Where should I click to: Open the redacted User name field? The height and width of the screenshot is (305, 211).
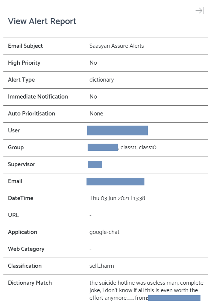[117, 130]
